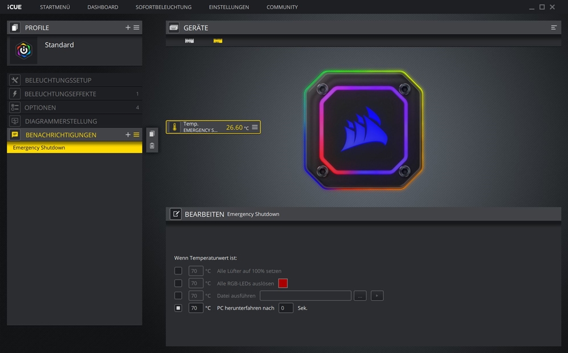Open BELEUCHTUNGSSETUP section

[74, 80]
